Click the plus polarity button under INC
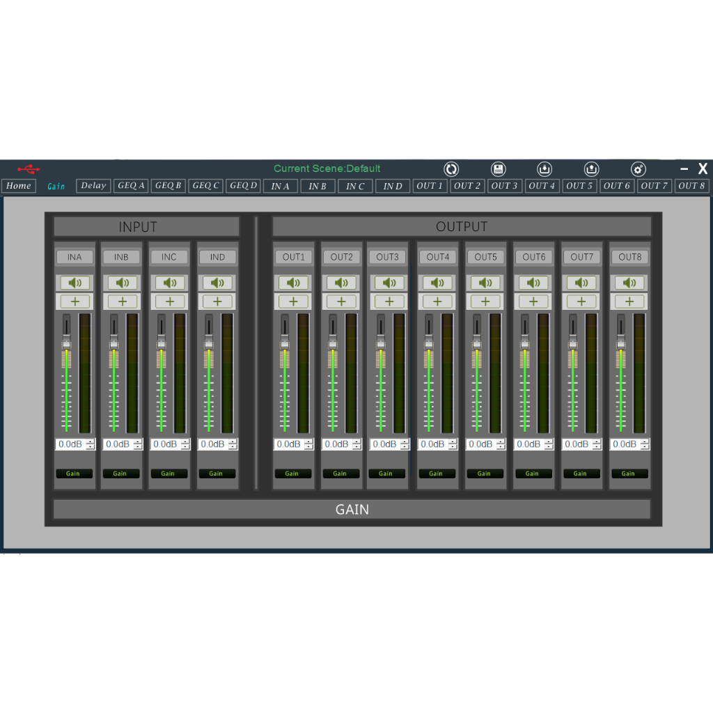Viewport: 713px width, 713px height. [170, 301]
